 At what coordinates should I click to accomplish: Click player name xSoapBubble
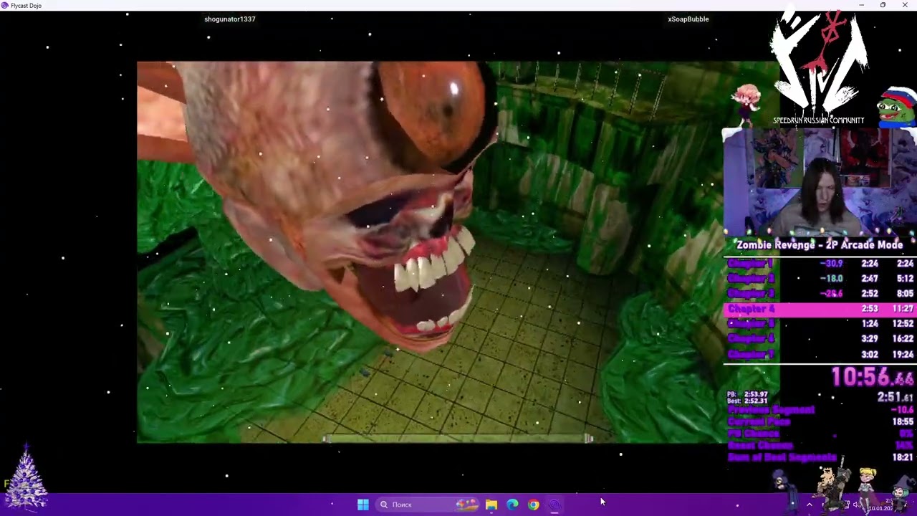[x=688, y=19]
